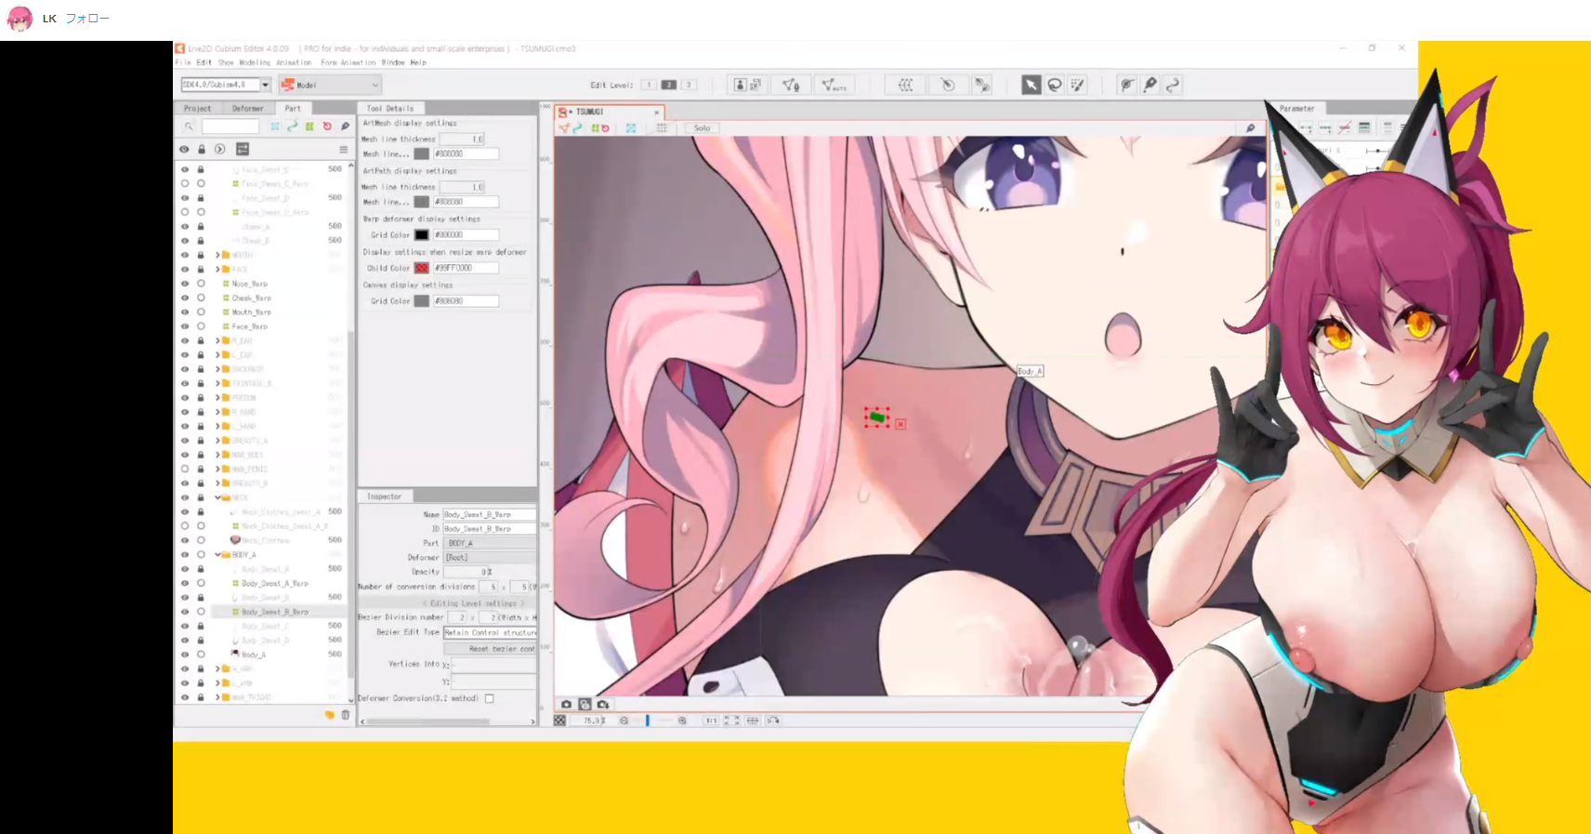Toggle the checkerboard background icon

559,721
